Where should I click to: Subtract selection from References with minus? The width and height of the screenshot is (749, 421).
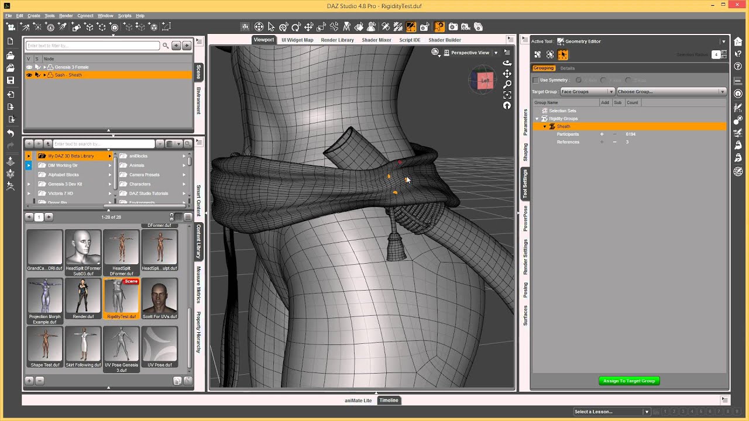614,142
